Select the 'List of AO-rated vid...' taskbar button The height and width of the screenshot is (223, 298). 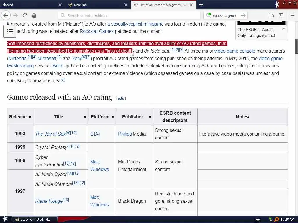pos(34,220)
